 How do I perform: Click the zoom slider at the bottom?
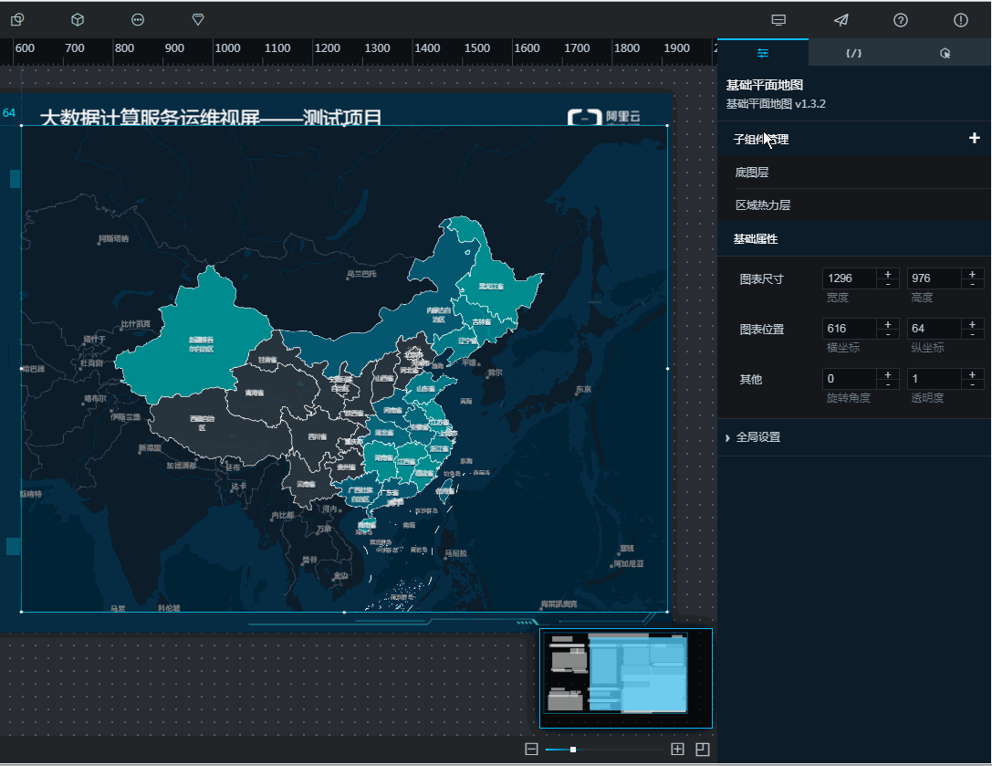[x=573, y=749]
